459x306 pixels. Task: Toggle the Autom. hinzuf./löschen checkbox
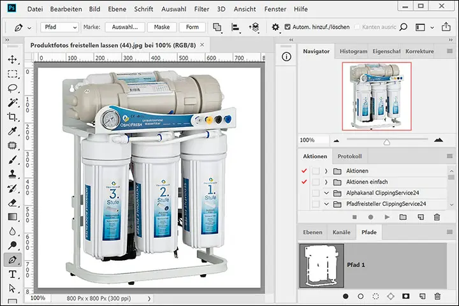pyautogui.click(x=288, y=27)
